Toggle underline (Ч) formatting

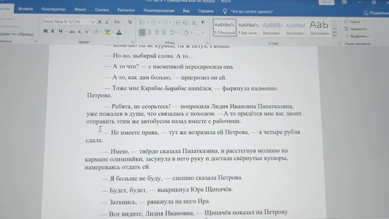click(x=61, y=32)
